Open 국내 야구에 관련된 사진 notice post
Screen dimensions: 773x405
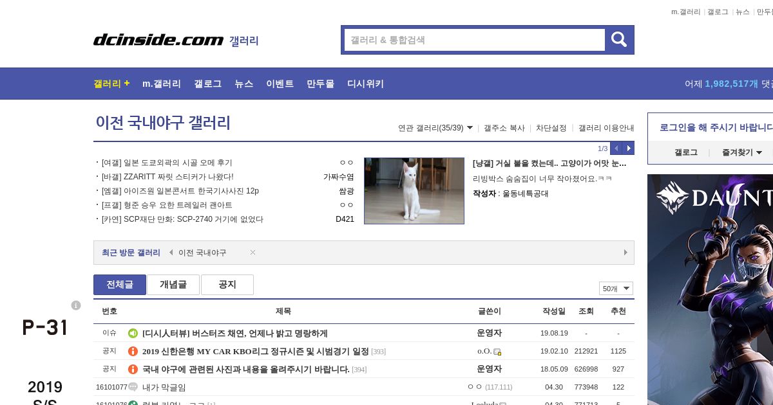point(246,369)
